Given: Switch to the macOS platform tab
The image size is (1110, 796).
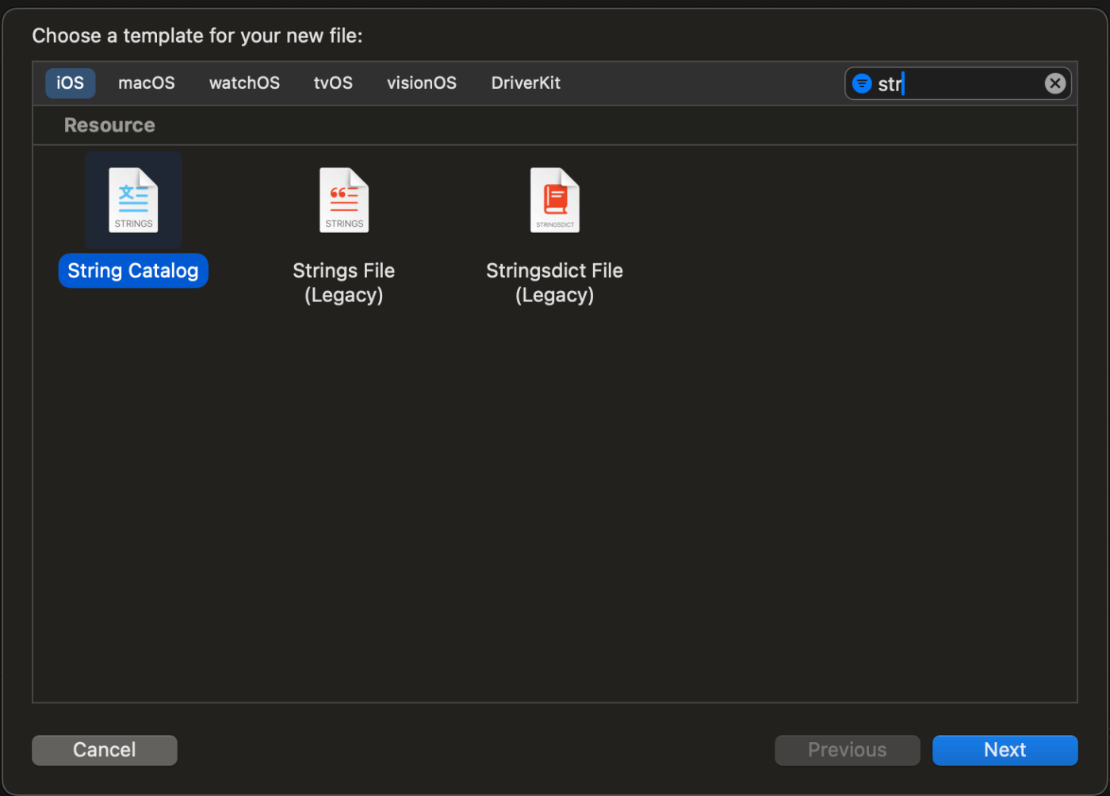Looking at the screenshot, I should coord(147,83).
